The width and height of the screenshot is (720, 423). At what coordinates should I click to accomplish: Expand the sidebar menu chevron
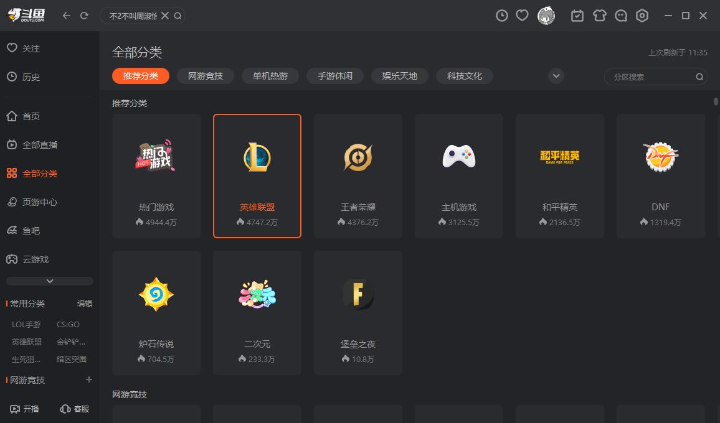[x=50, y=281]
